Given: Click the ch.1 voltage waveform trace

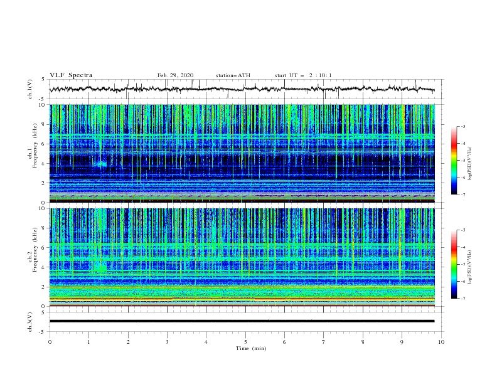Looking at the screenshot, I should (x=242, y=89).
